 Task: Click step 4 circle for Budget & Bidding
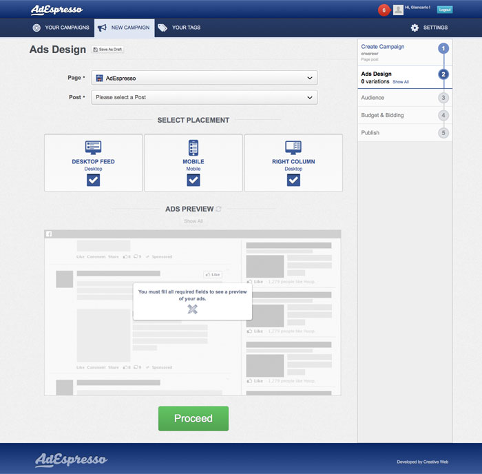coord(443,115)
